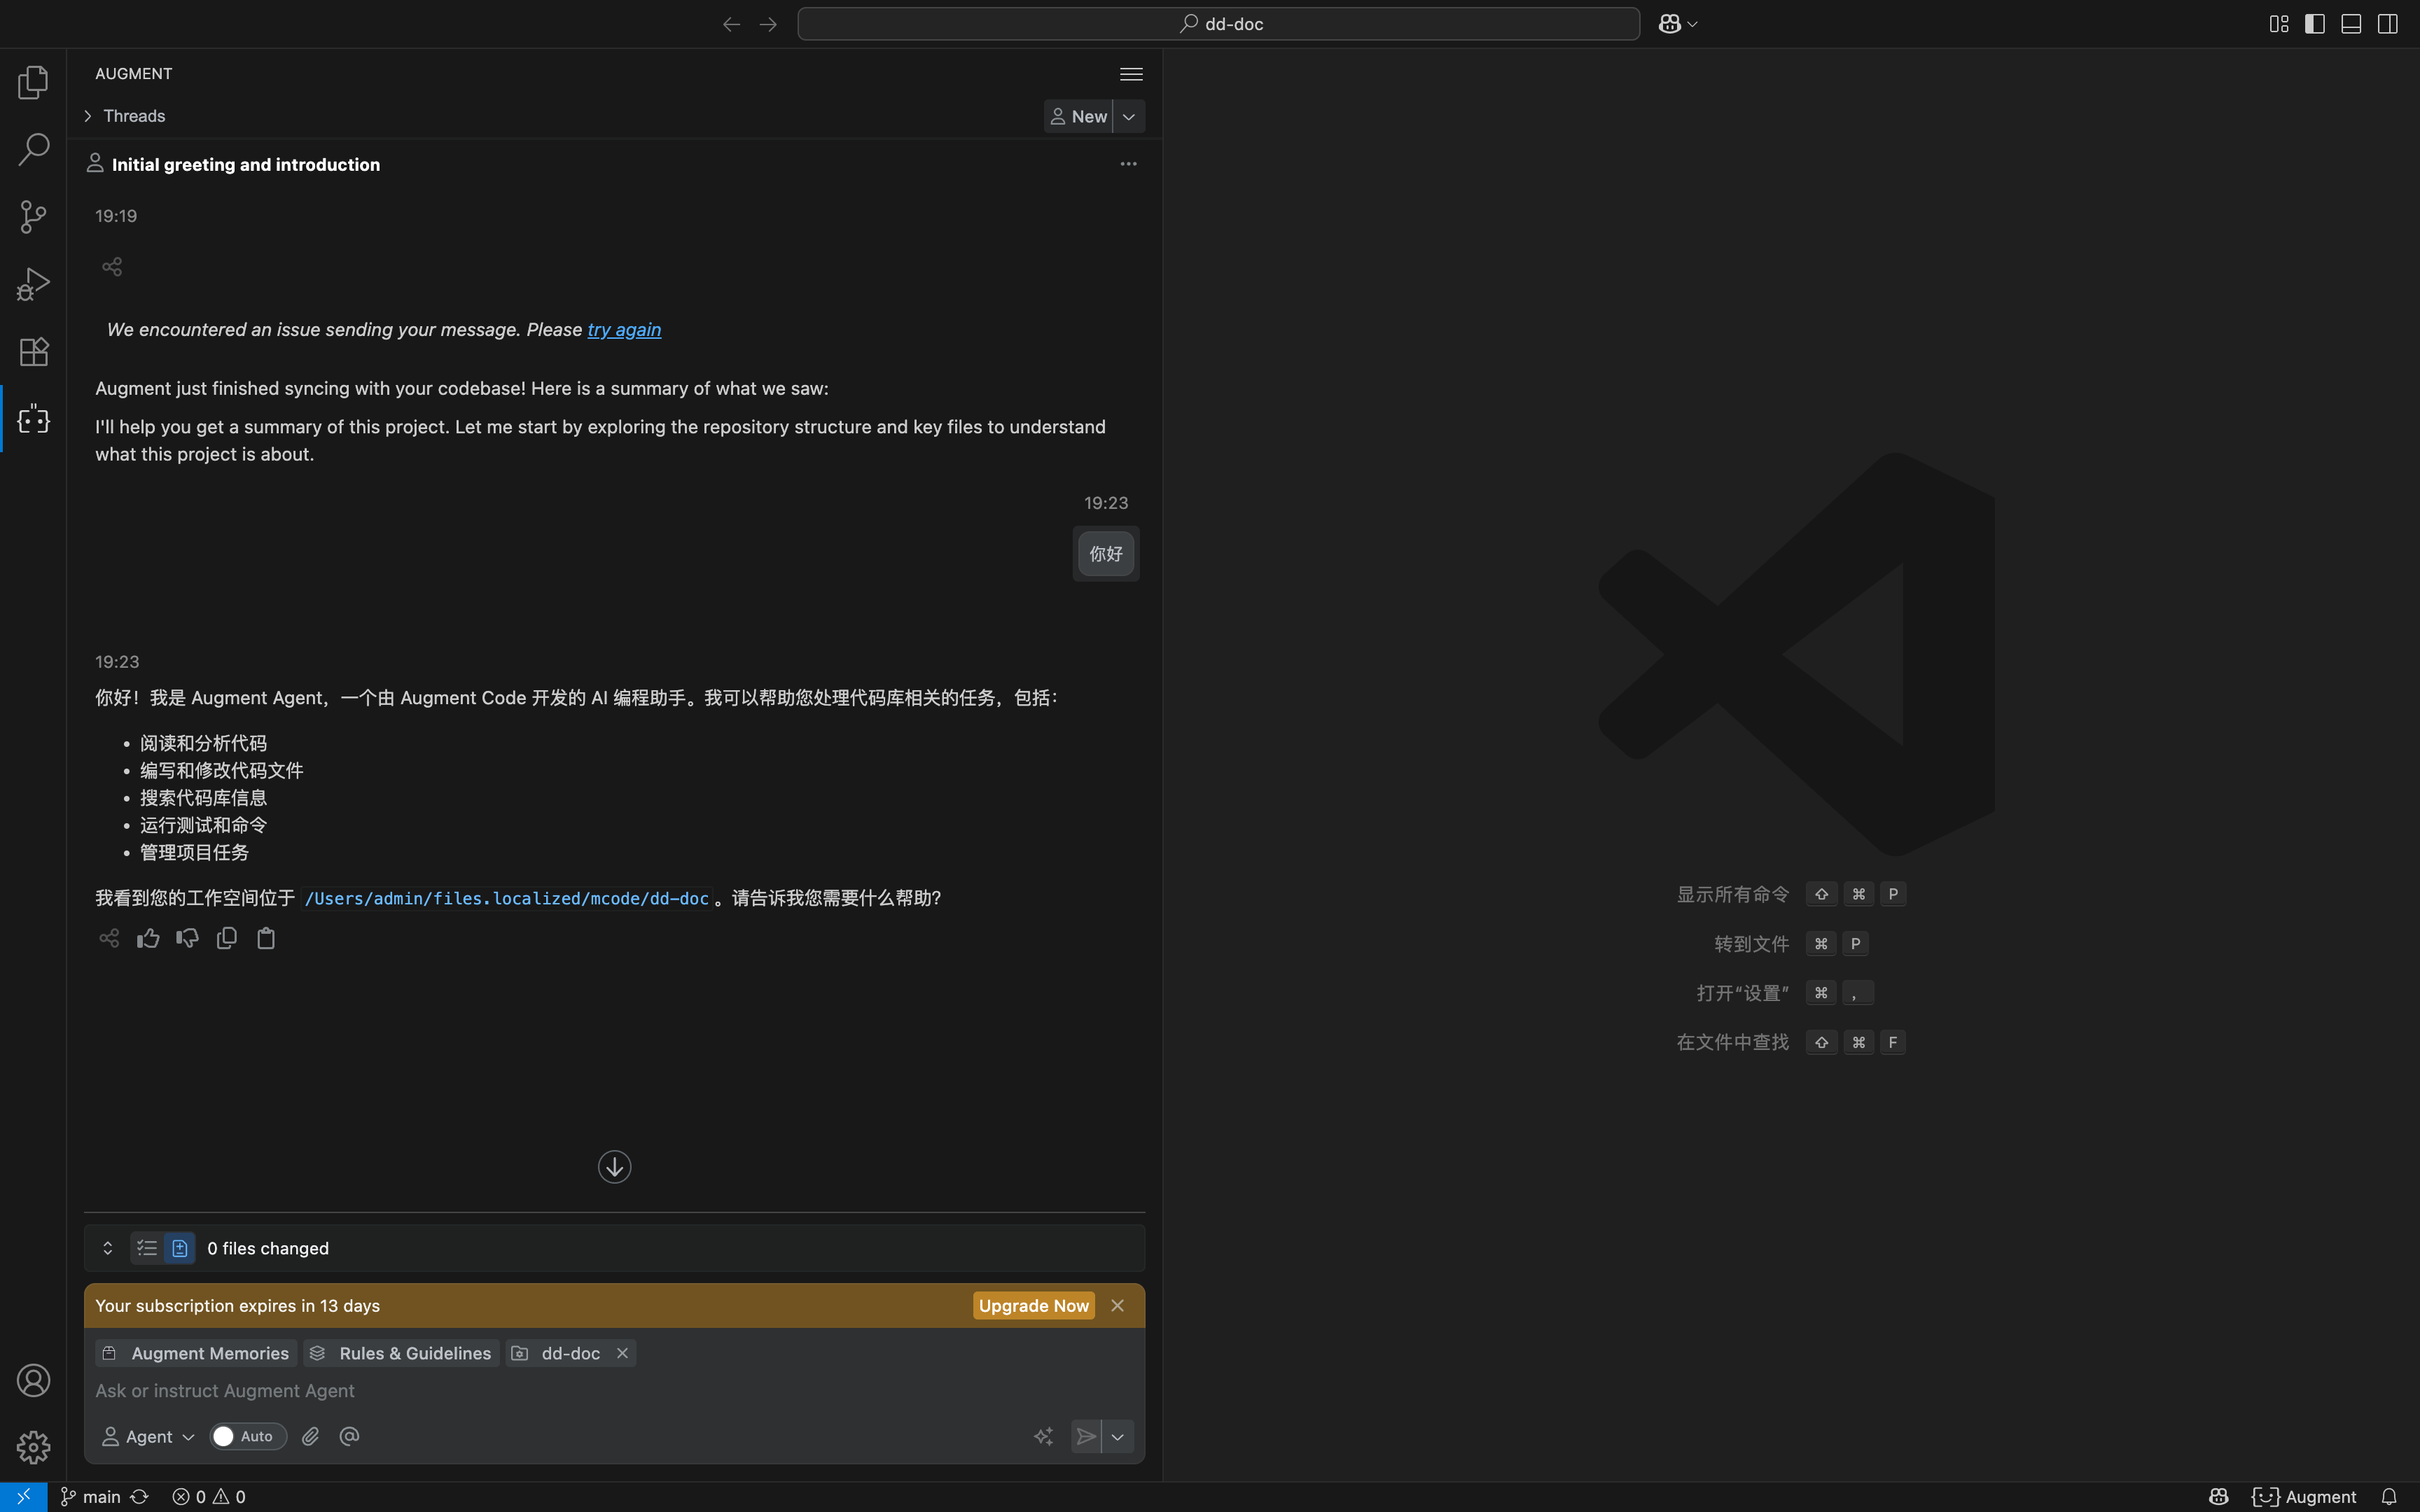Open the Source Control view
The image size is (2420, 1512).
[33, 216]
